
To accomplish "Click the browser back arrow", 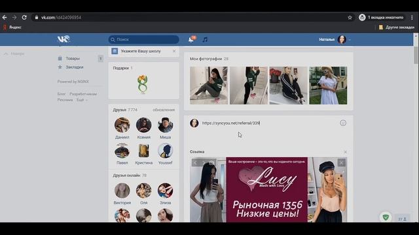I will click(x=5, y=18).
